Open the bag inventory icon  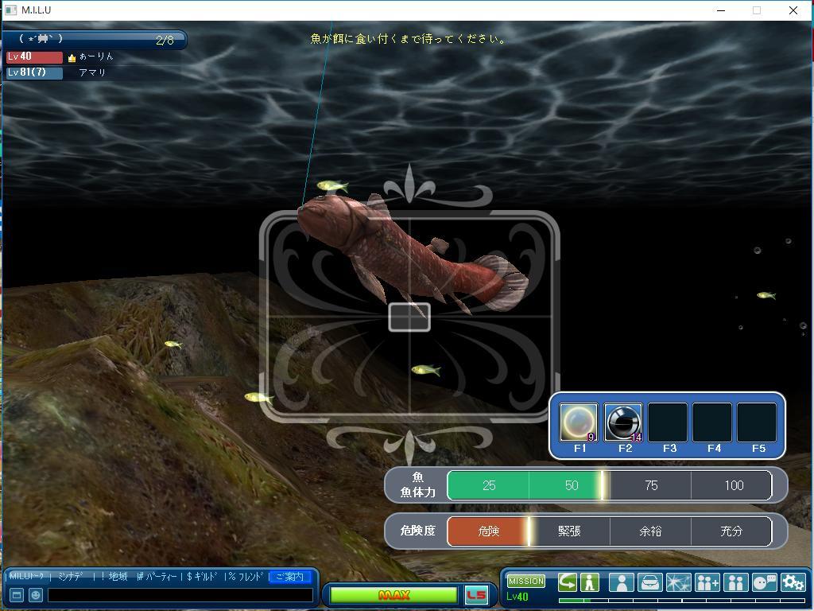(x=649, y=582)
